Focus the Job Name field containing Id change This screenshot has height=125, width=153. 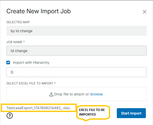point(76,51)
